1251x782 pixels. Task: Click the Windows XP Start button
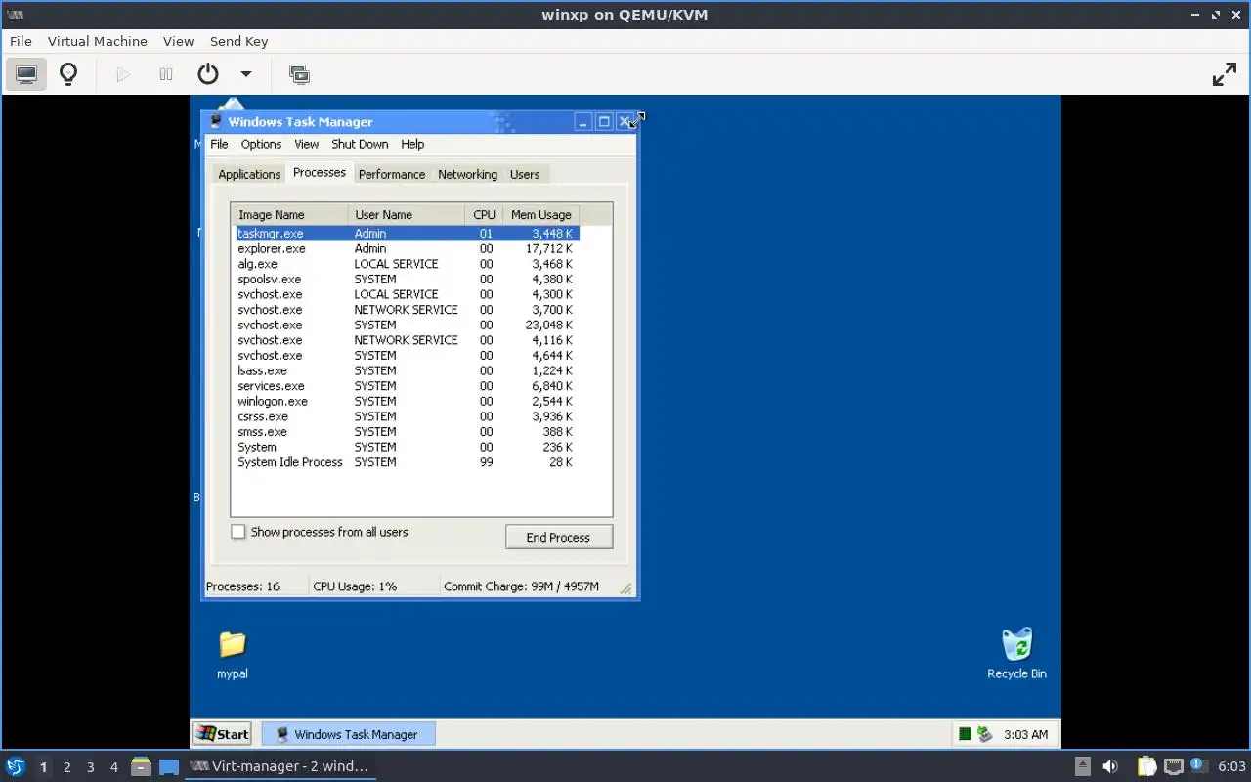point(223,734)
